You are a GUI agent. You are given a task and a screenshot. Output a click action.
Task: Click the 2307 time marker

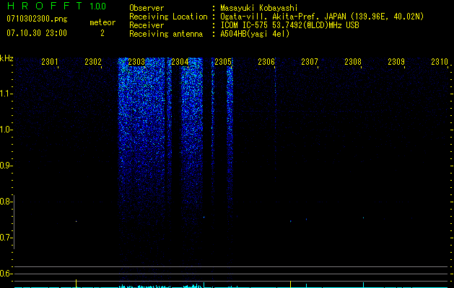pos(310,61)
